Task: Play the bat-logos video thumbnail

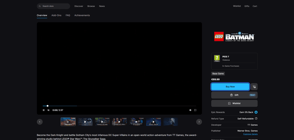Action: coord(85,122)
